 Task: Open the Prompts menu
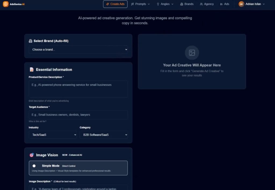[x=140, y=4]
